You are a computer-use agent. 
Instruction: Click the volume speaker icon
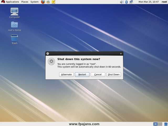122,2
